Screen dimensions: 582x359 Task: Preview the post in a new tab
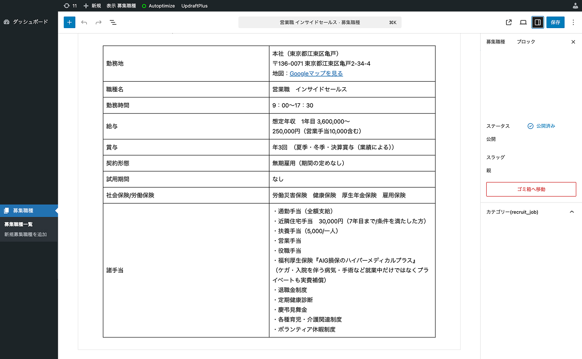(508, 22)
